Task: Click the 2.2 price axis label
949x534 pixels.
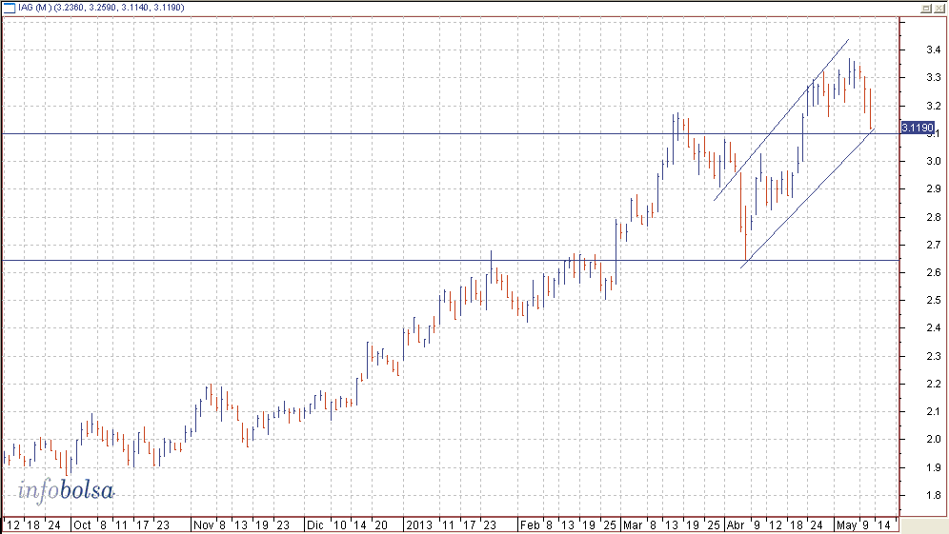Action: (x=933, y=384)
